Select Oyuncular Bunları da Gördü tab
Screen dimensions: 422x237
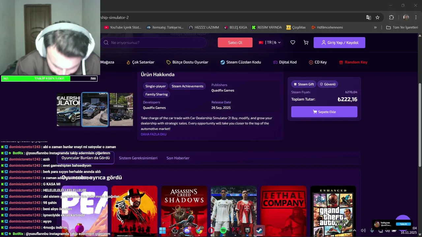[86, 158]
